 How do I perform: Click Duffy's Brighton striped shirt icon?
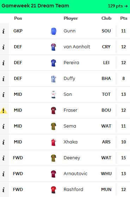pos(54,79)
